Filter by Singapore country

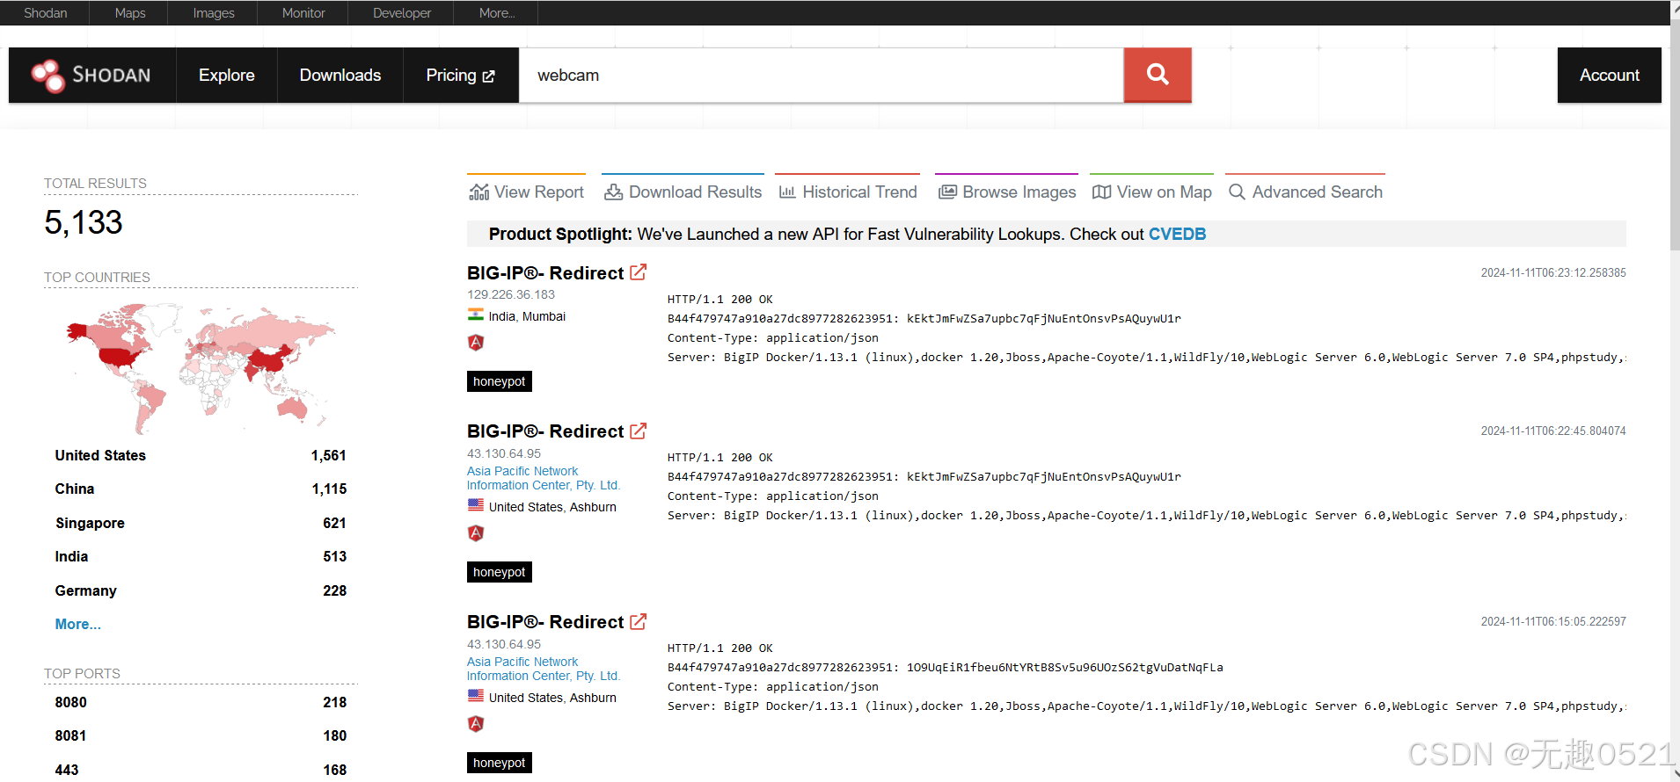click(x=201, y=523)
